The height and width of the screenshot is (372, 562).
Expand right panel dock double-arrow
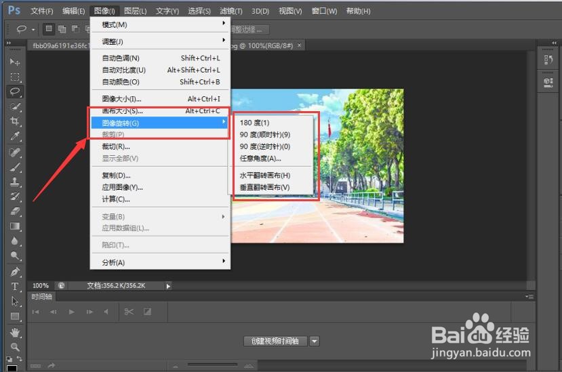pyautogui.click(x=554, y=43)
